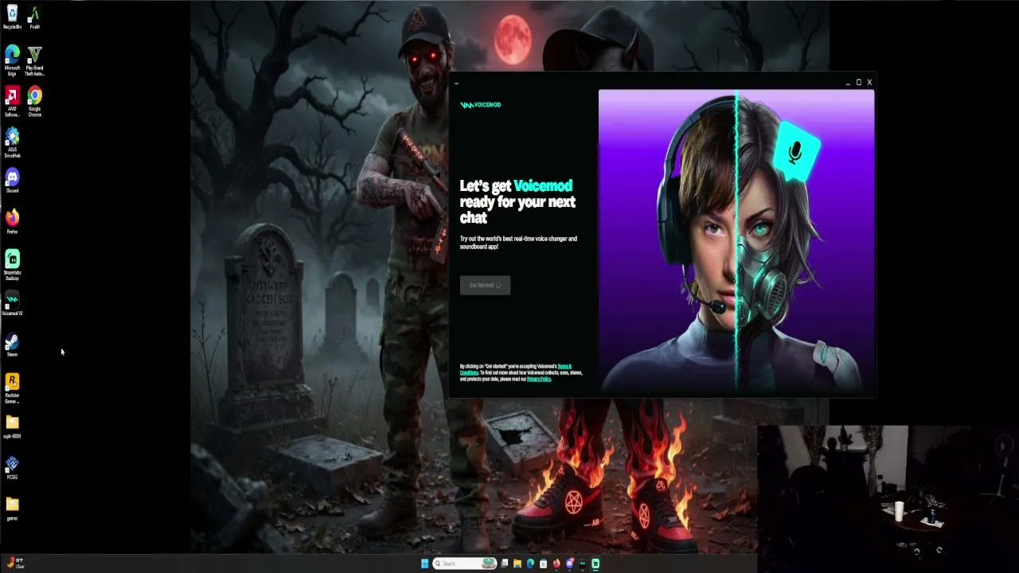Viewport: 1019px width, 573px height.
Task: Click the taskbar Search box
Action: 465,563
